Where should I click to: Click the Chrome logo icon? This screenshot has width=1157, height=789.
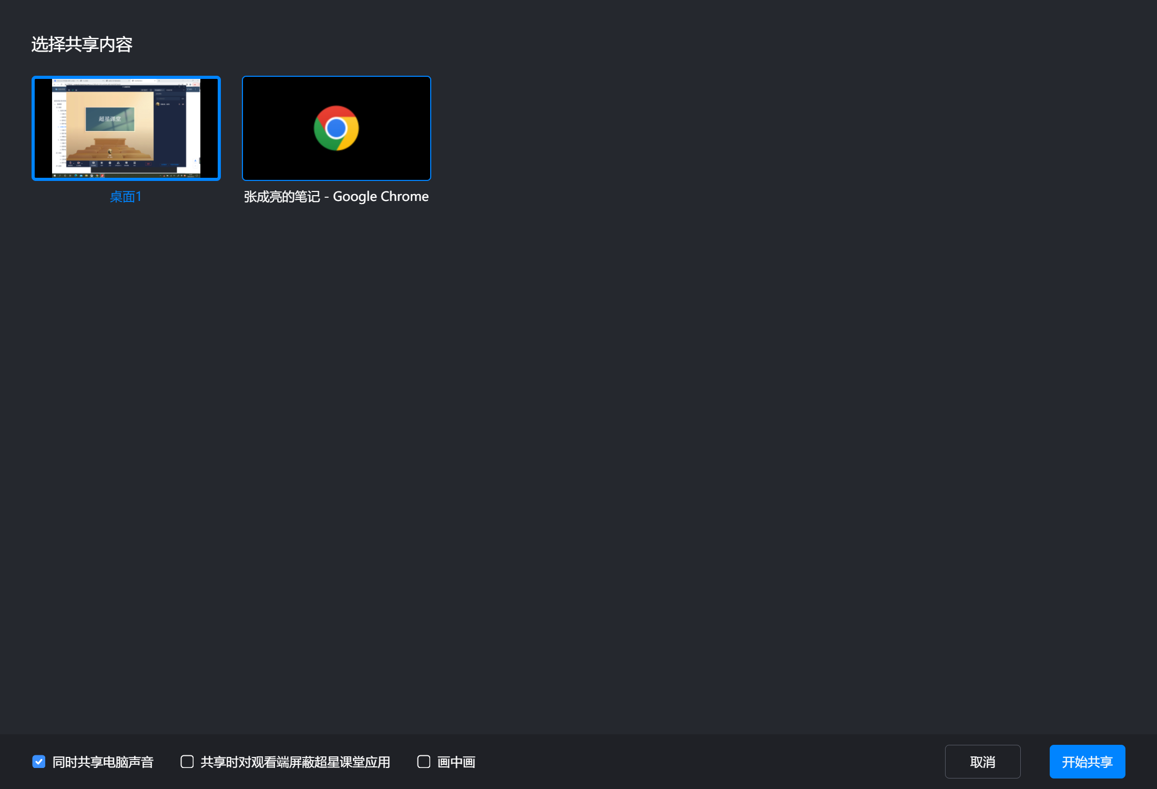tap(336, 128)
